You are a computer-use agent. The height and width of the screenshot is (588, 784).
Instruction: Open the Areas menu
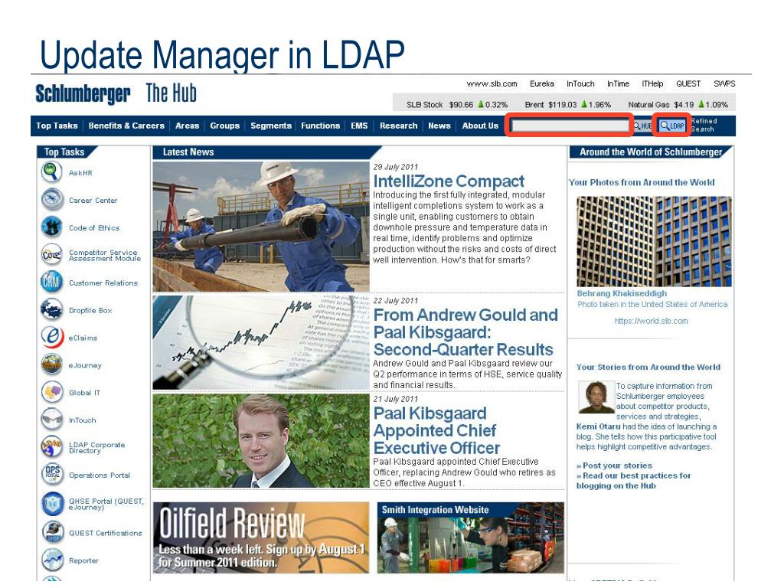[187, 126]
